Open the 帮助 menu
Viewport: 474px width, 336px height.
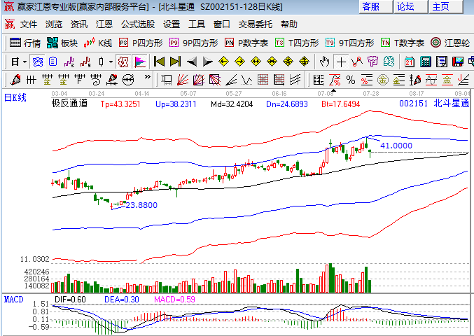pyautogui.click(x=289, y=24)
